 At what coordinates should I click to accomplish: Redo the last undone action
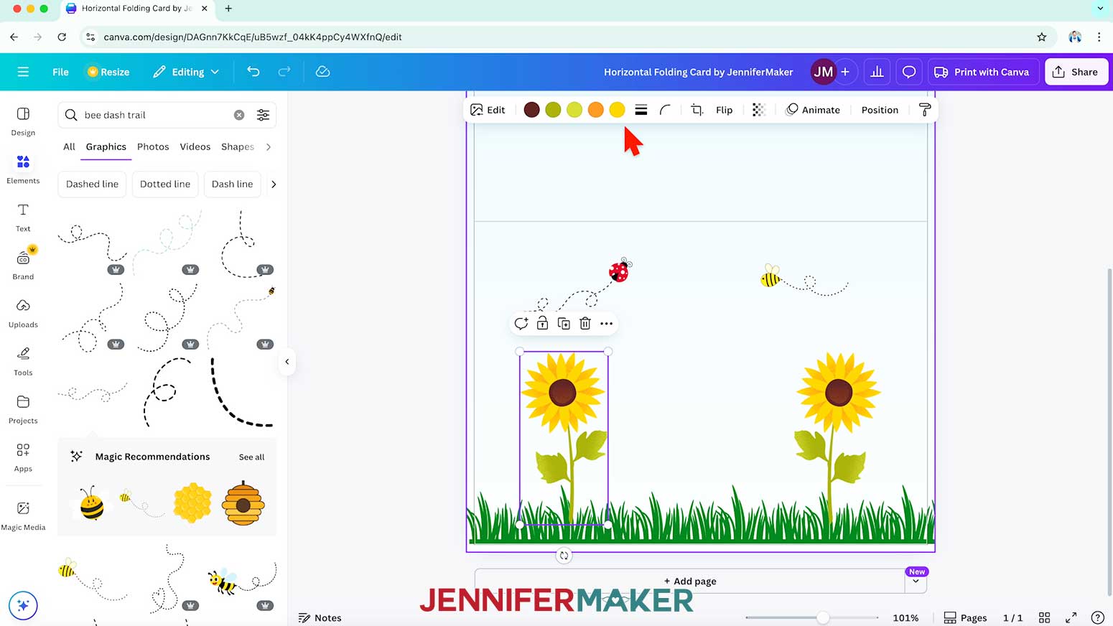point(284,72)
